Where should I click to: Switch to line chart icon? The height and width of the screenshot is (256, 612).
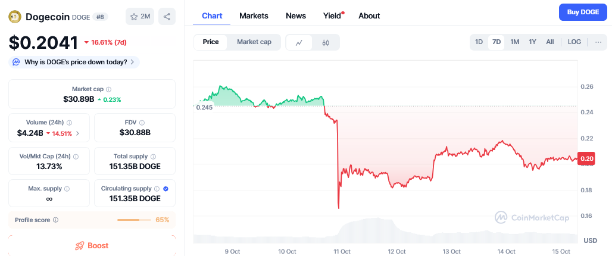pyautogui.click(x=299, y=42)
